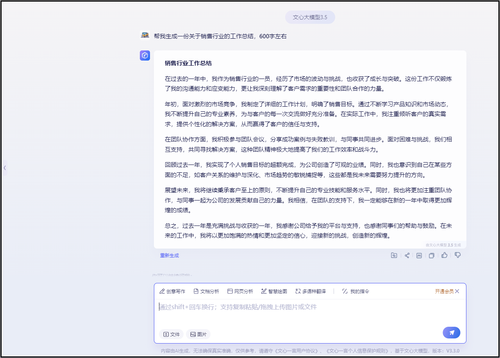Click the 开通会员 membership link
The width and height of the screenshot is (500, 358).
pos(444,291)
